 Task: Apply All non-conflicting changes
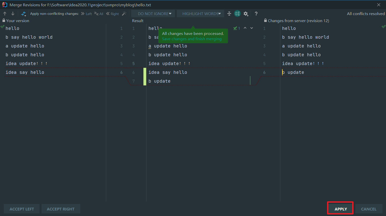click(x=99, y=14)
